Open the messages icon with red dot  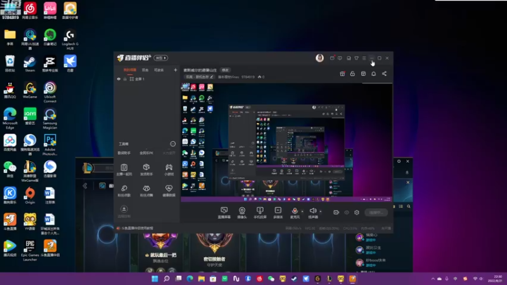tap(332, 58)
